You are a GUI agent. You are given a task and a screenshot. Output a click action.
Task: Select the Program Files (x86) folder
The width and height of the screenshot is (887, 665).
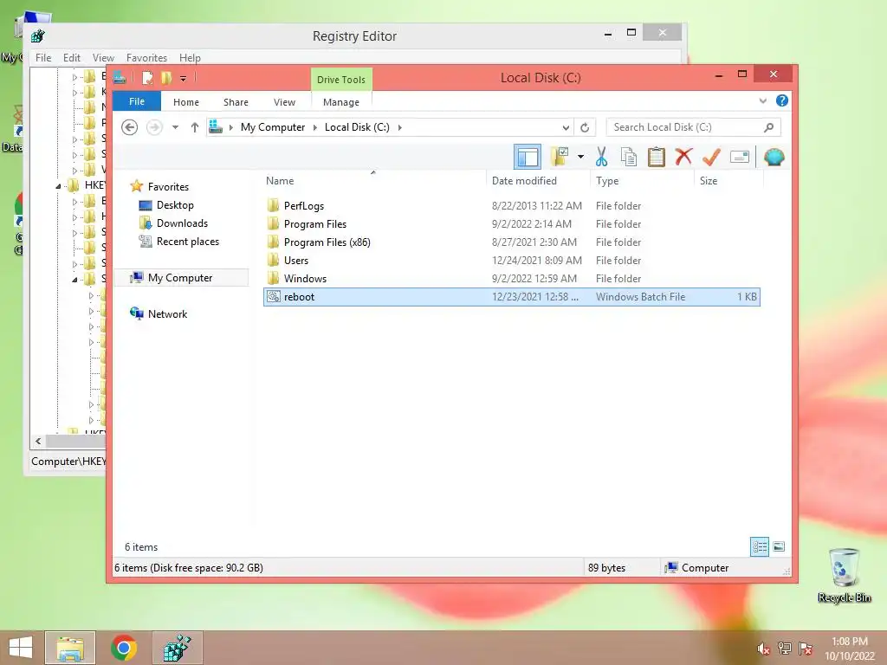click(x=511, y=242)
